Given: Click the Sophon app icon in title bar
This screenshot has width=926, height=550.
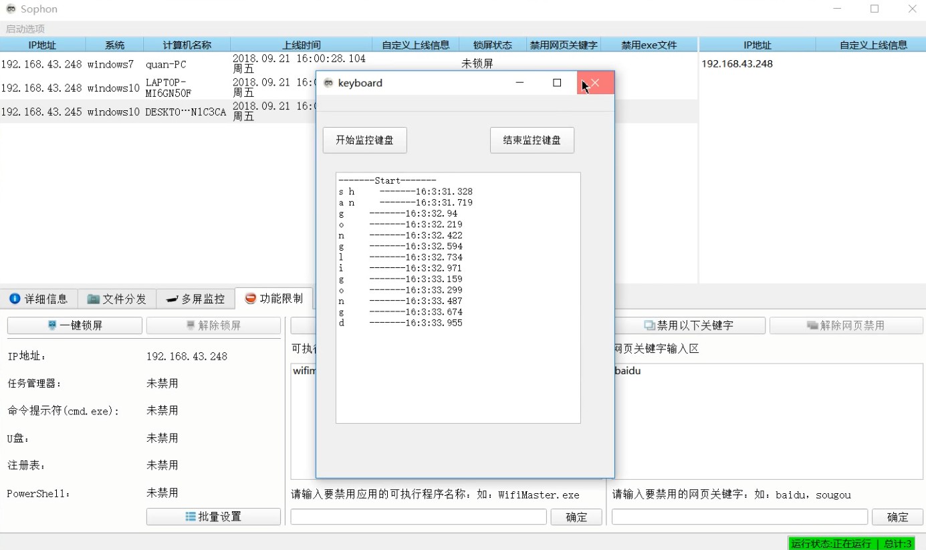Looking at the screenshot, I should (11, 9).
